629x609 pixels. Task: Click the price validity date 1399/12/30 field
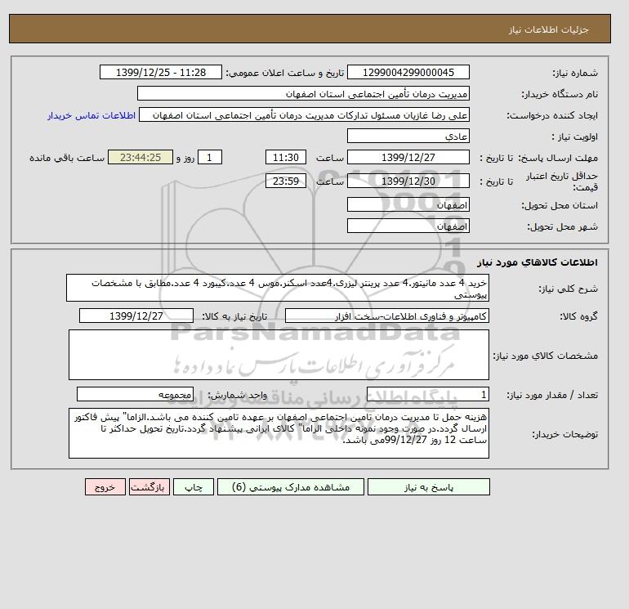coord(408,181)
